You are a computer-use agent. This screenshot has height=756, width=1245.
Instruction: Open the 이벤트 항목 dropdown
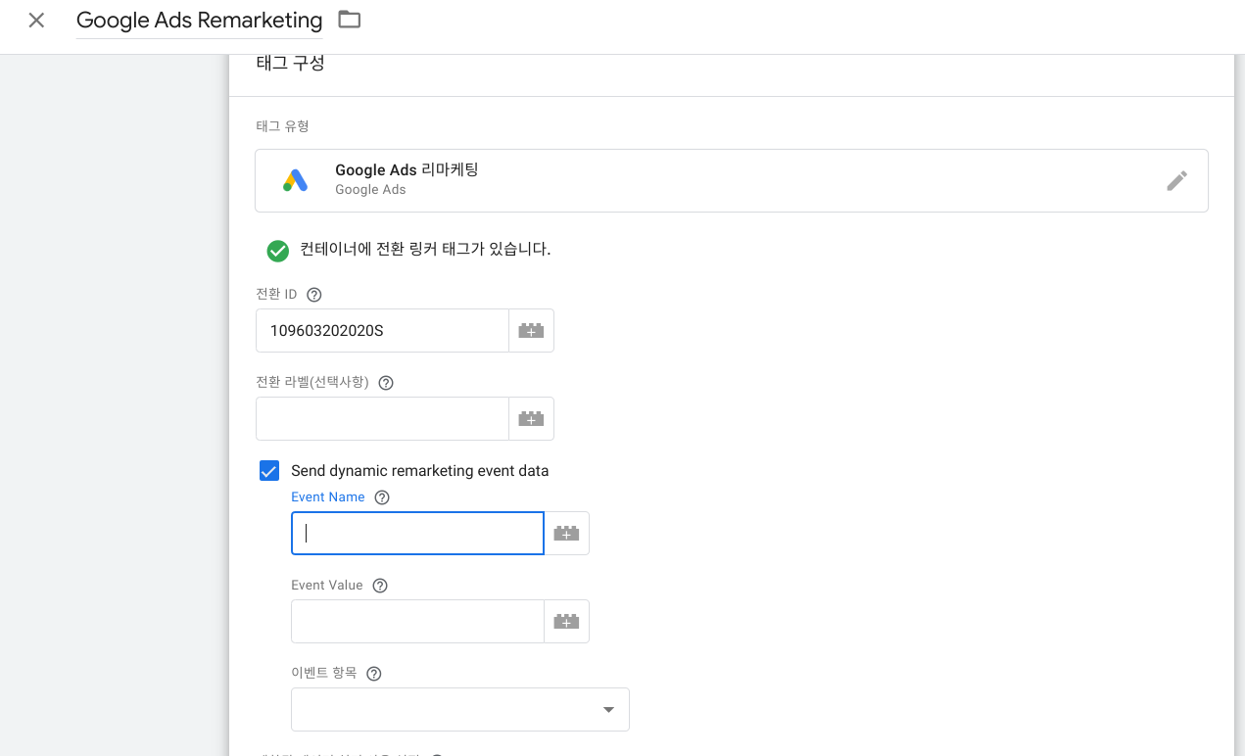pyautogui.click(x=460, y=709)
